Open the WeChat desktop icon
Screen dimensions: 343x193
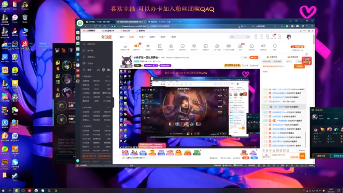coord(15,110)
